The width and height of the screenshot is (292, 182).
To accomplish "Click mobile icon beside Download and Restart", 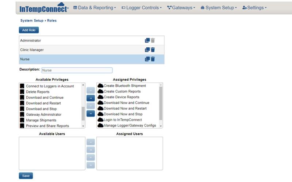I will (22, 103).
